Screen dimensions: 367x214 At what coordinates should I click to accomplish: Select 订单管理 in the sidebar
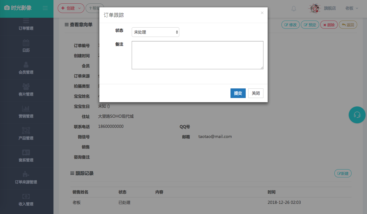[x=26, y=28]
